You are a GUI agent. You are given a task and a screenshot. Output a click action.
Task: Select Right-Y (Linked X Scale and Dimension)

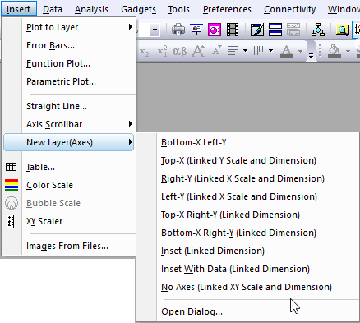point(242,178)
